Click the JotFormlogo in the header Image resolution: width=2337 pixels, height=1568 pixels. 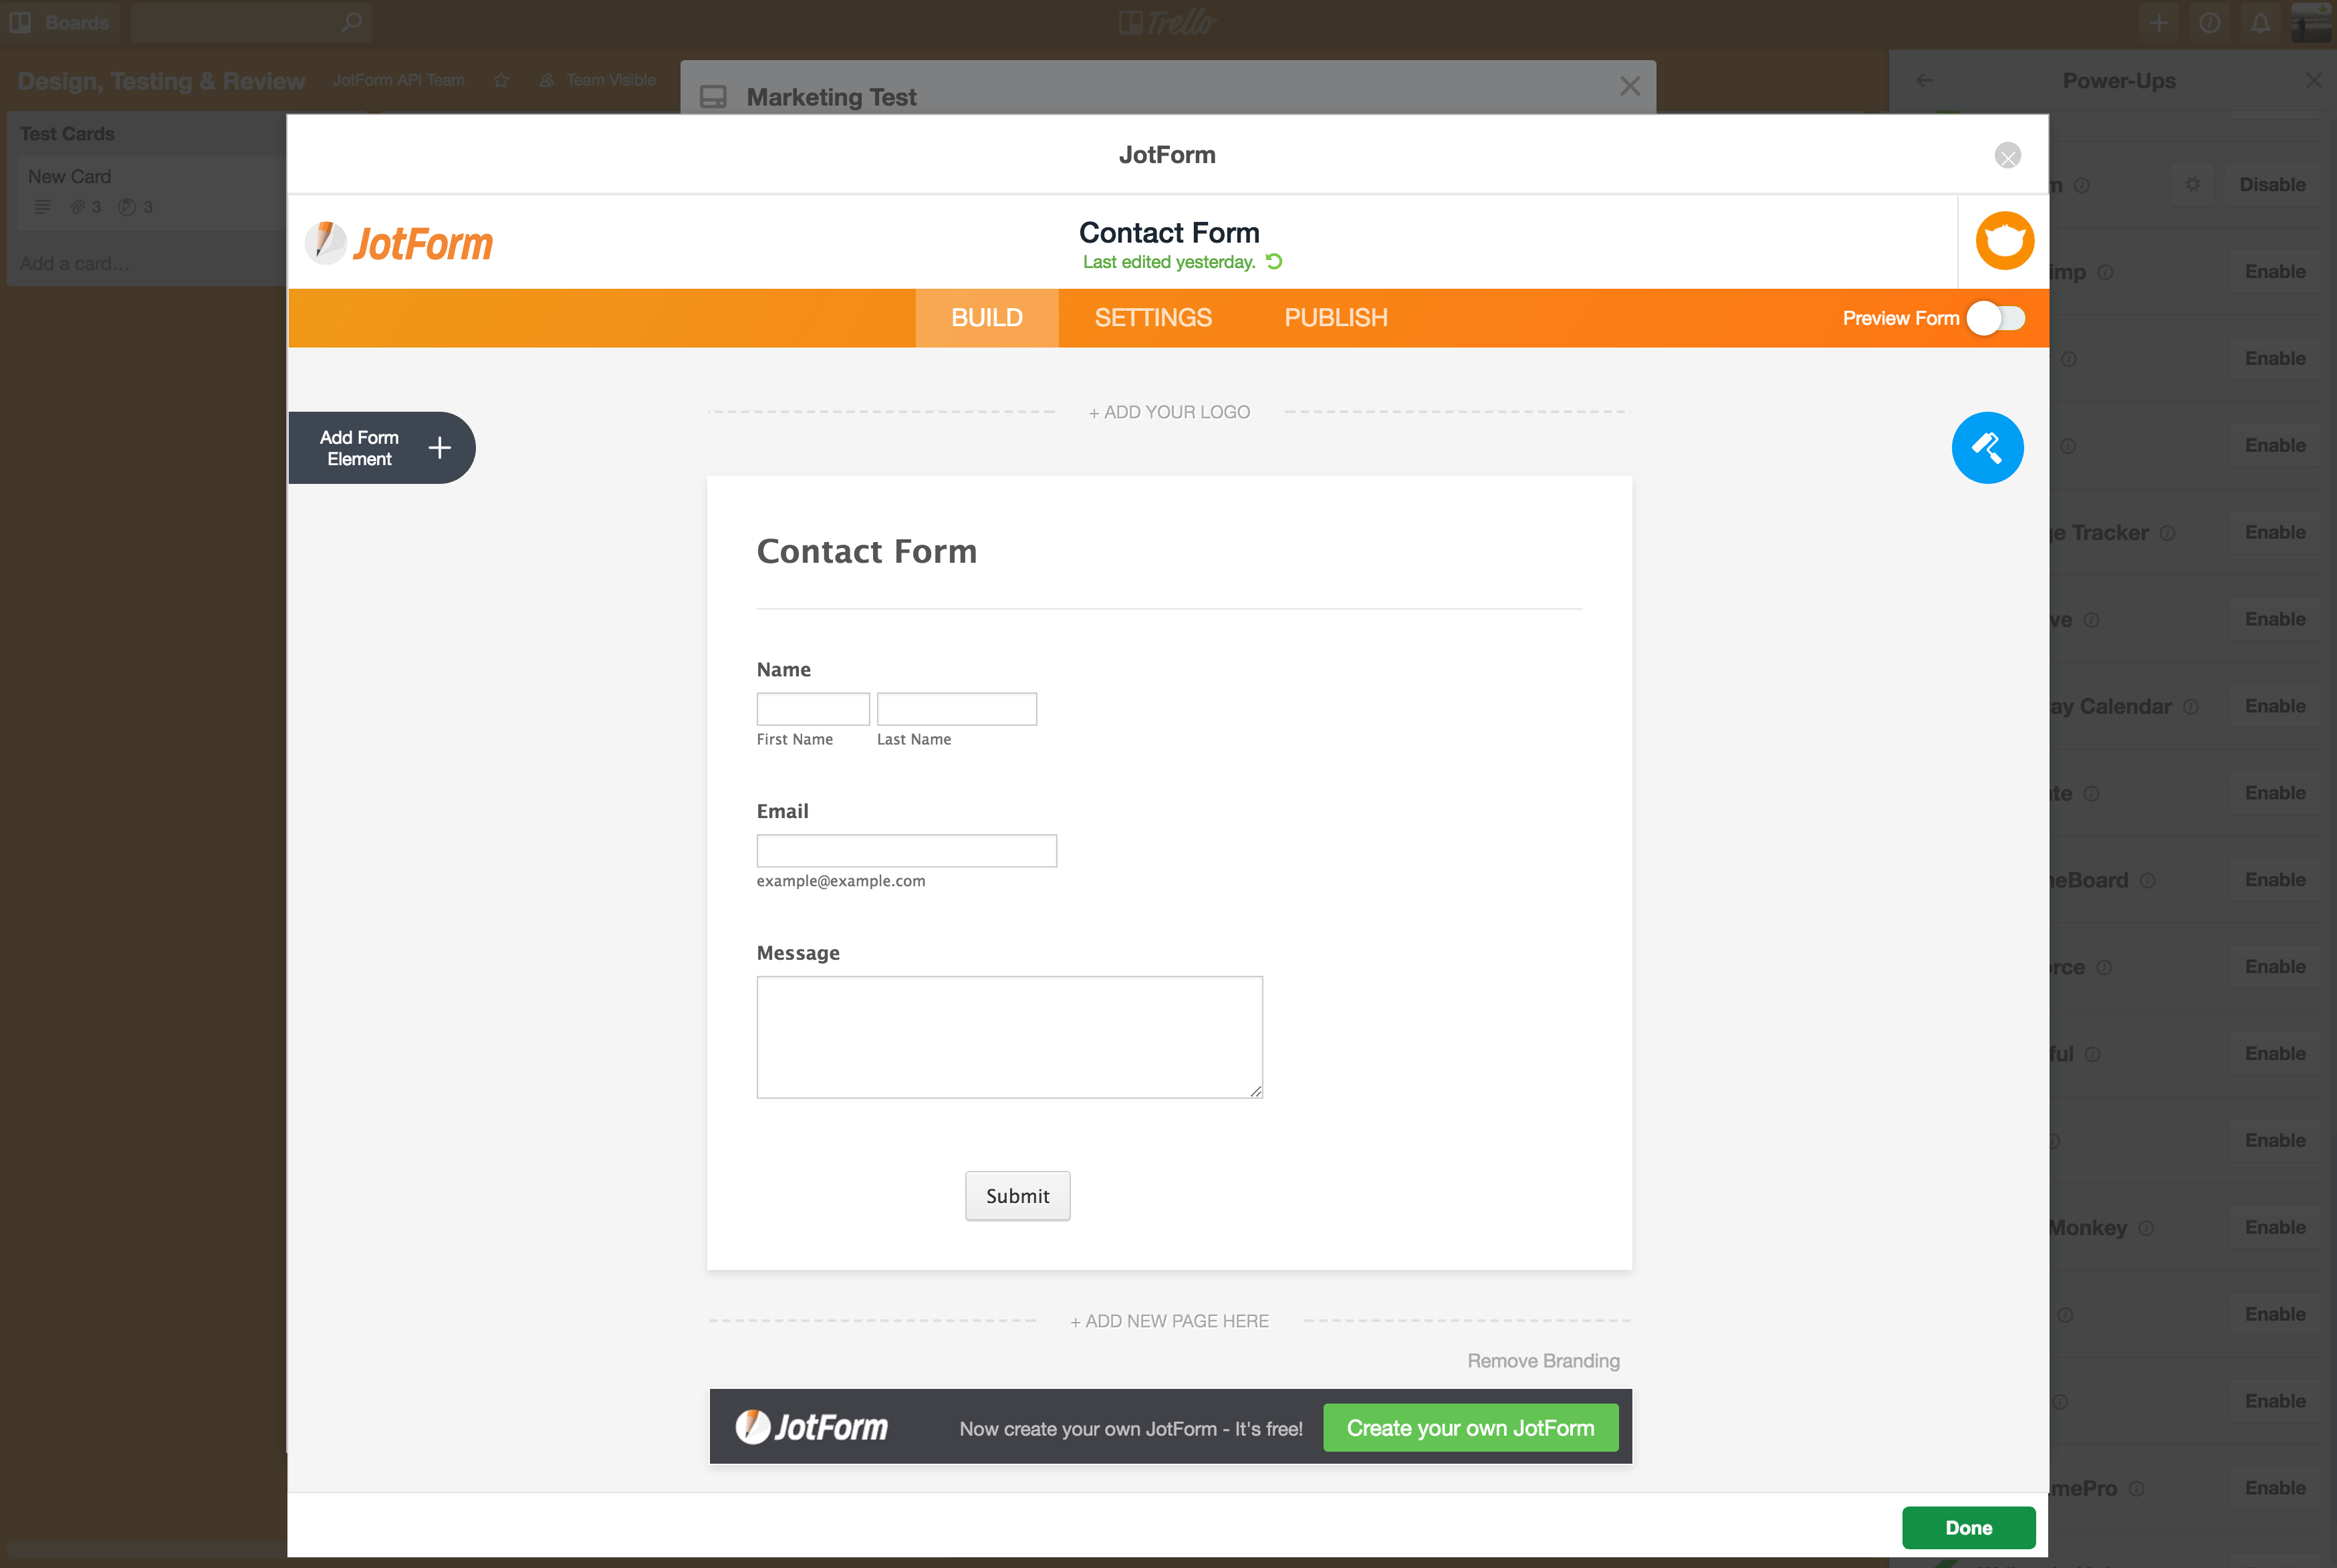pyautogui.click(x=399, y=243)
